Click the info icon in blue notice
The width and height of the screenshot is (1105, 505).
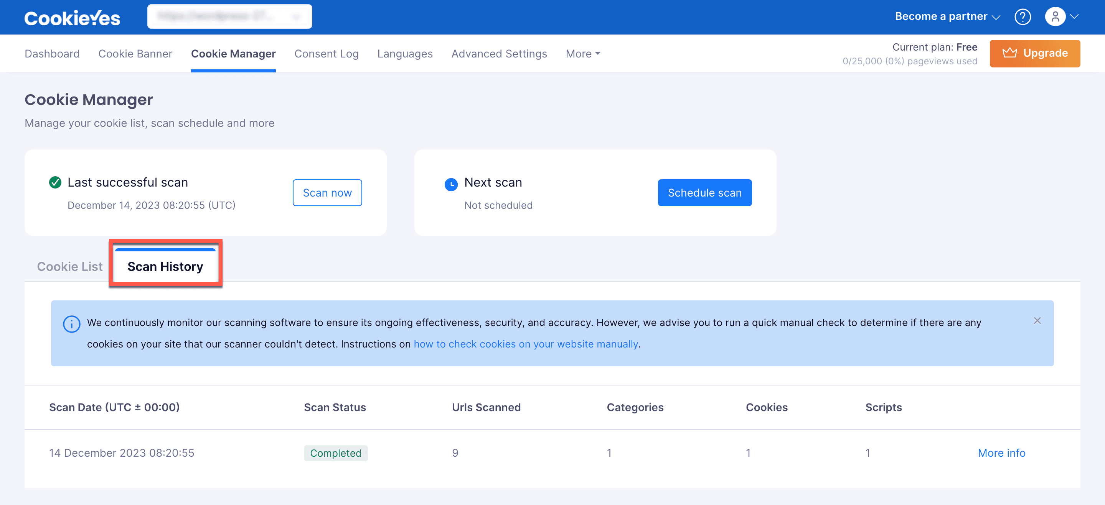pyautogui.click(x=72, y=324)
